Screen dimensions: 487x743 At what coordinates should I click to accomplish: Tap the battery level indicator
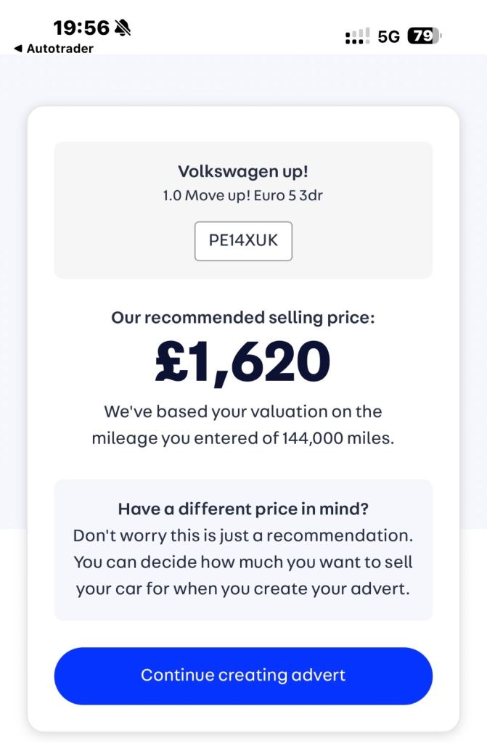(x=425, y=36)
